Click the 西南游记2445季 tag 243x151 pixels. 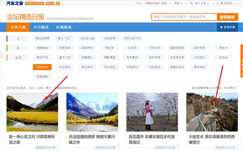point(45,148)
